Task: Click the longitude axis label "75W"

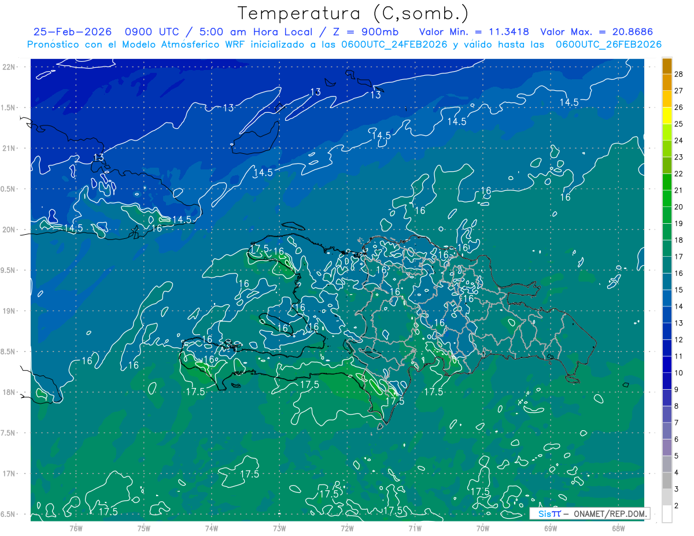Action: click(x=144, y=528)
